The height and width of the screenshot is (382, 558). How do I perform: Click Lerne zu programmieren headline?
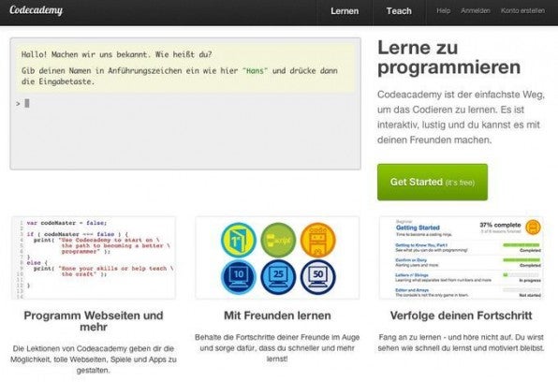click(448, 57)
